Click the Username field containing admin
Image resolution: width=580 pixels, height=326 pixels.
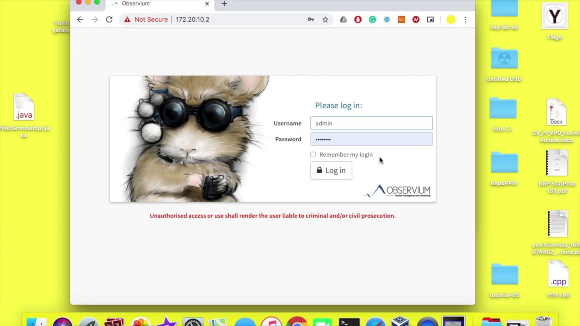(x=372, y=123)
